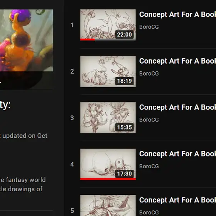216x216 pixels.
Task: Open the first video thumbnail, 22:00 long
Action: coord(108,25)
